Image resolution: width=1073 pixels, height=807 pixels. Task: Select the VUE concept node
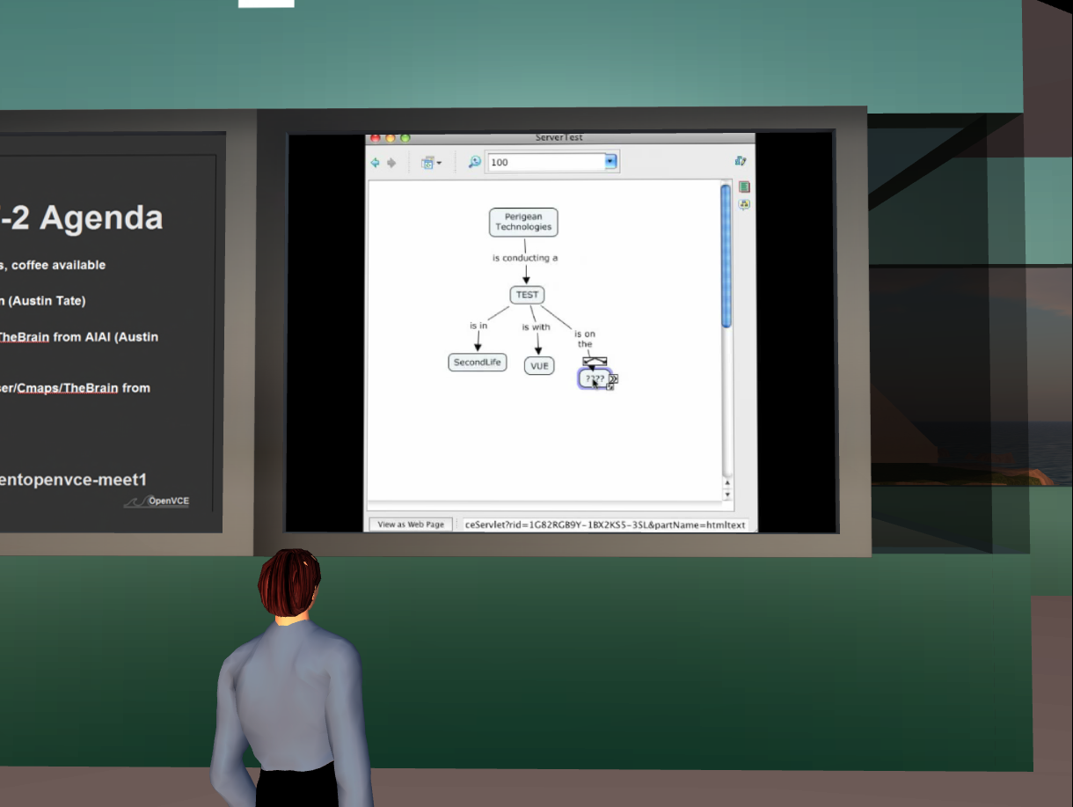tap(540, 365)
